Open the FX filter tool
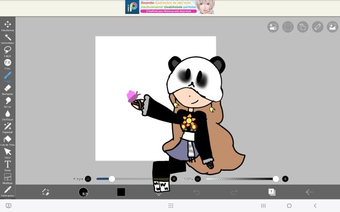 tap(8, 64)
